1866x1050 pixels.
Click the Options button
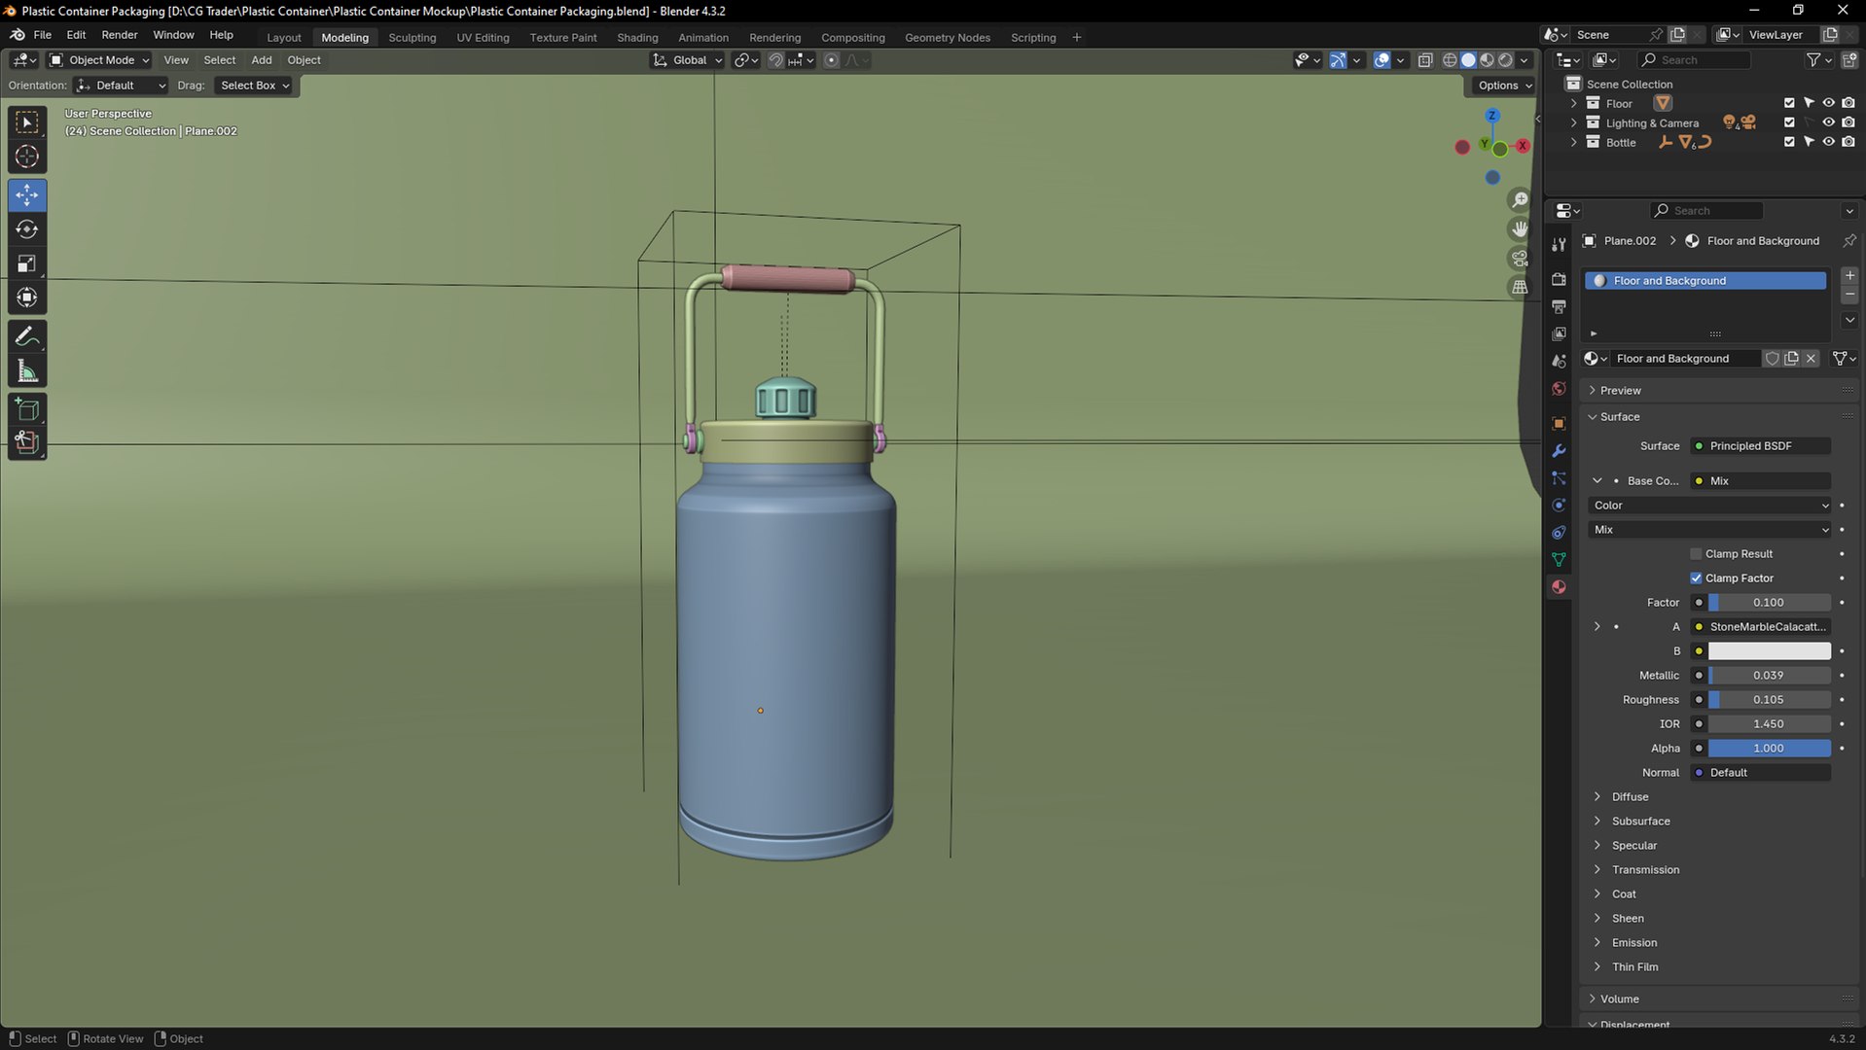(1504, 86)
